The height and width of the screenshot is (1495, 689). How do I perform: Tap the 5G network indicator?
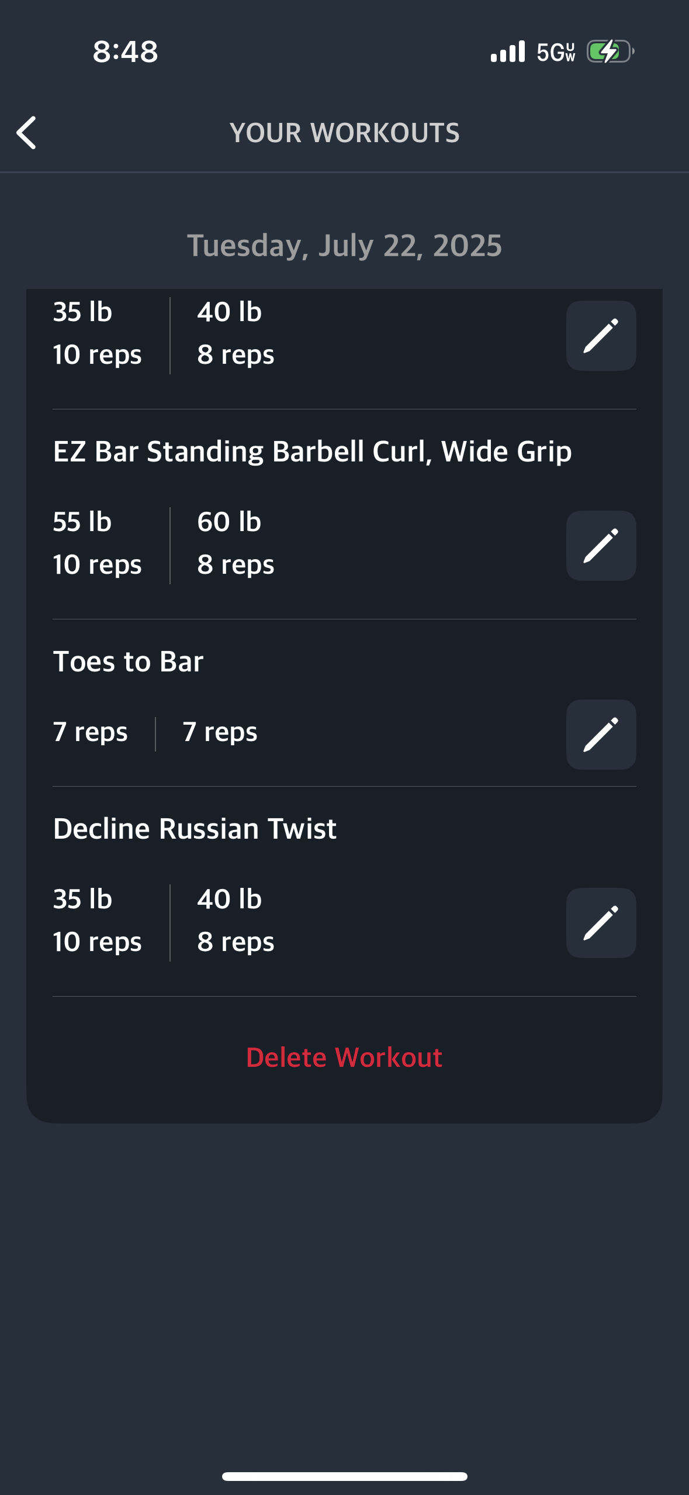[556, 52]
